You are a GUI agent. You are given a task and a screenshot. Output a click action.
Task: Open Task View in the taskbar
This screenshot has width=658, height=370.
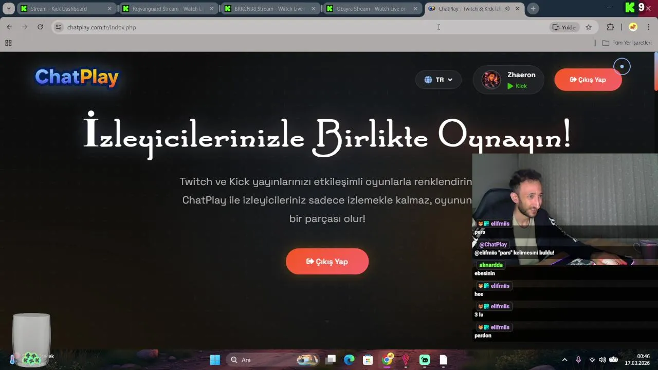click(x=331, y=360)
